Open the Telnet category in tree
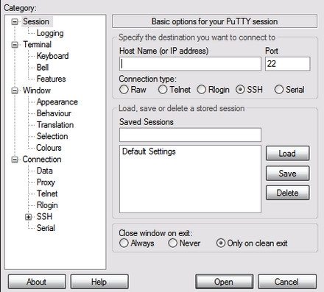324x292 pixels. (47, 193)
